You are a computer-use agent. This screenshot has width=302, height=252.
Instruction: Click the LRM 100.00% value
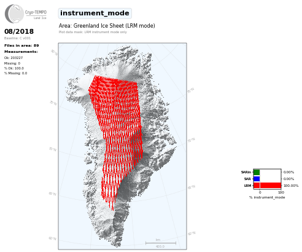click(291, 186)
